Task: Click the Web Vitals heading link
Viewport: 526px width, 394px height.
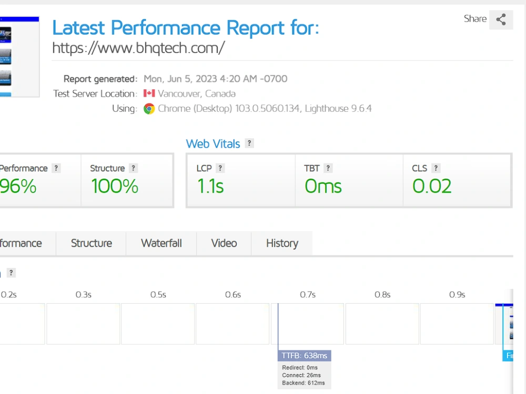Action: 213,144
